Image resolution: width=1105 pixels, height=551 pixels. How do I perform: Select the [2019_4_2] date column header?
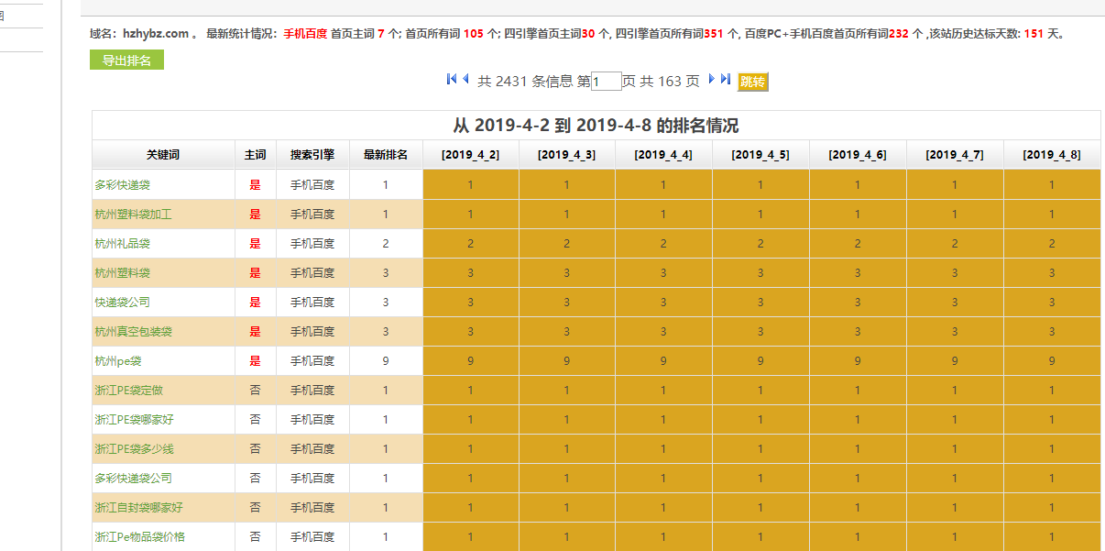(470, 155)
